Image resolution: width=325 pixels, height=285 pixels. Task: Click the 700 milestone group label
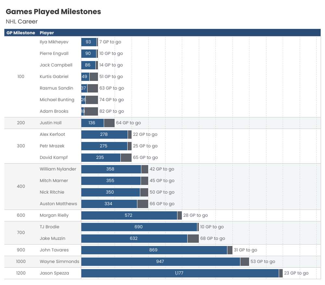tap(21, 233)
